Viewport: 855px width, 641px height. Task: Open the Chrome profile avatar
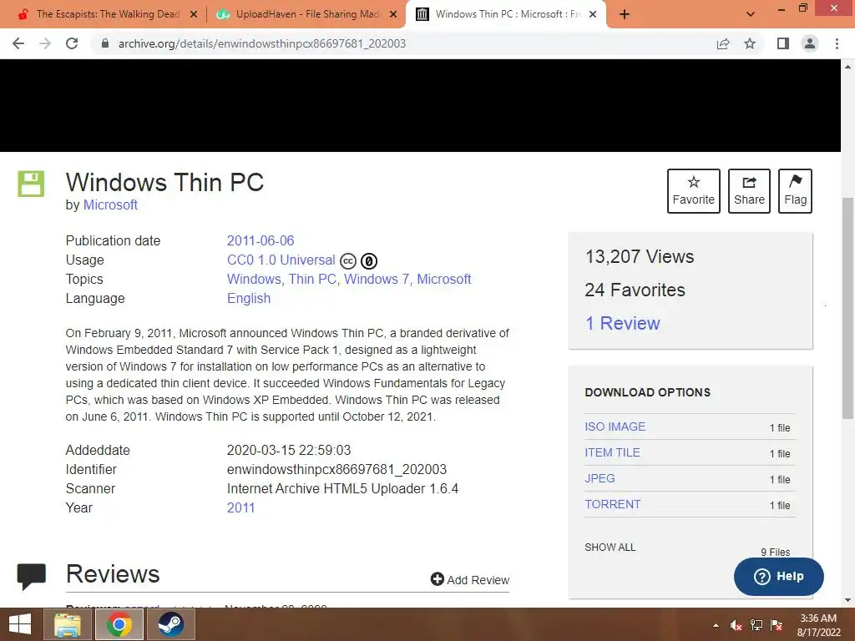click(810, 43)
